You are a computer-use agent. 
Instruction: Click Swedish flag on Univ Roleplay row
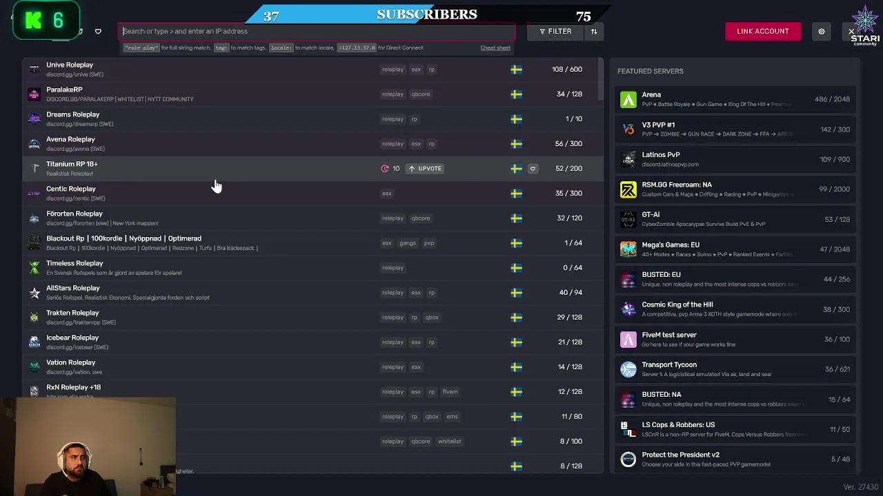516,69
